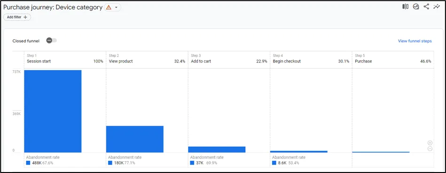The width and height of the screenshot is (446, 173).
Task: Open the edit comparisons icon
Action: click(405, 7)
